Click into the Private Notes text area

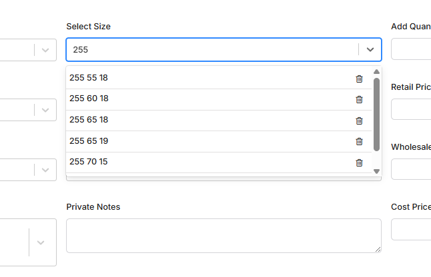(224, 236)
